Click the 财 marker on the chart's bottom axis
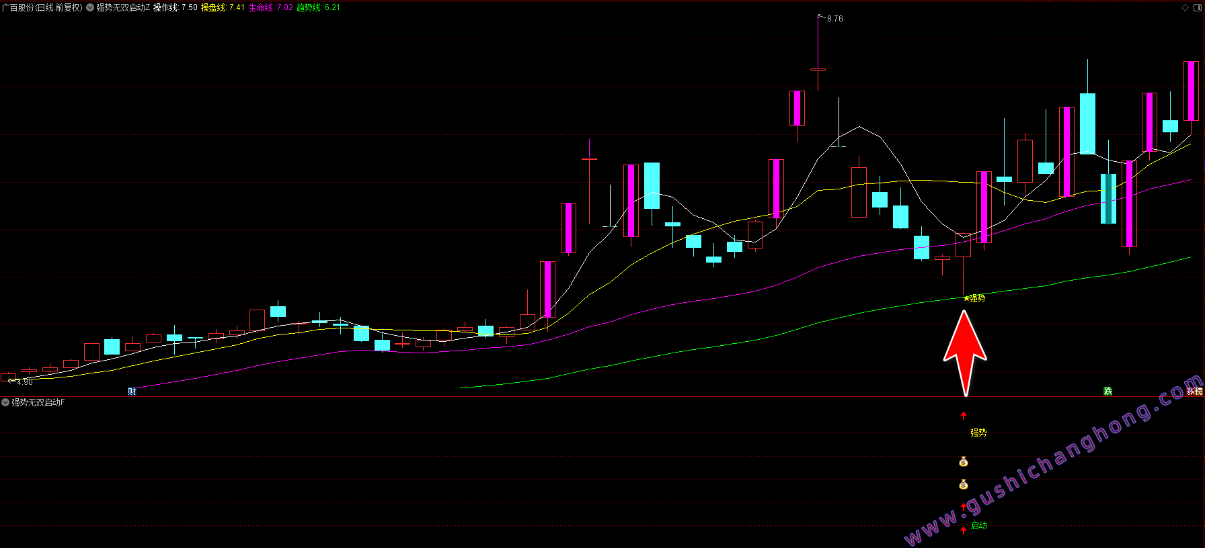Viewport: 1205px width, 548px height. coord(132,392)
